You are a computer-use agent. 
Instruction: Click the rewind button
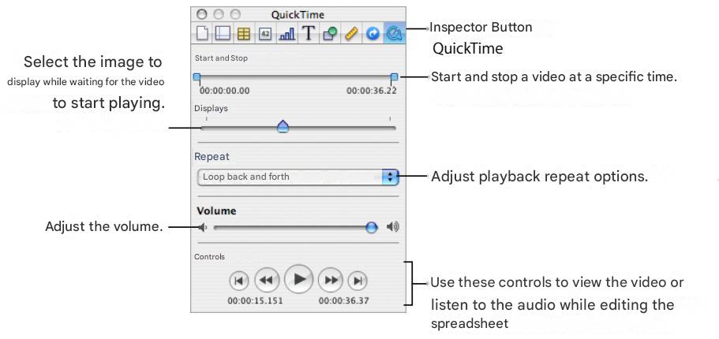[x=267, y=280]
